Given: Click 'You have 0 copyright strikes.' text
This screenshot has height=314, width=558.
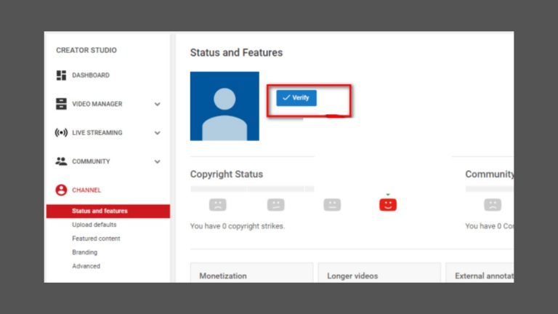Looking at the screenshot, I should pyautogui.click(x=238, y=226).
